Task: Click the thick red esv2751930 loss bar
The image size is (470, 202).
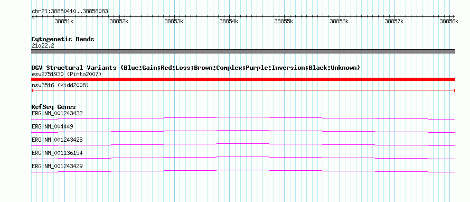Action: (x=243, y=79)
